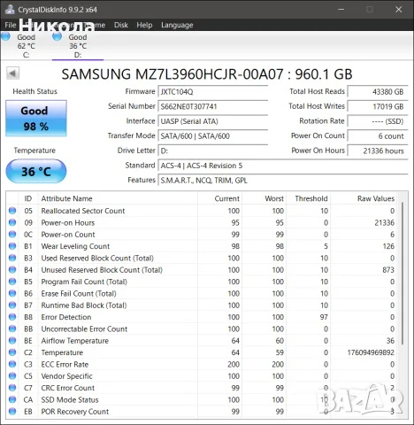
Task: Click the previous disk arrow button
Action: pyautogui.click(x=12, y=73)
